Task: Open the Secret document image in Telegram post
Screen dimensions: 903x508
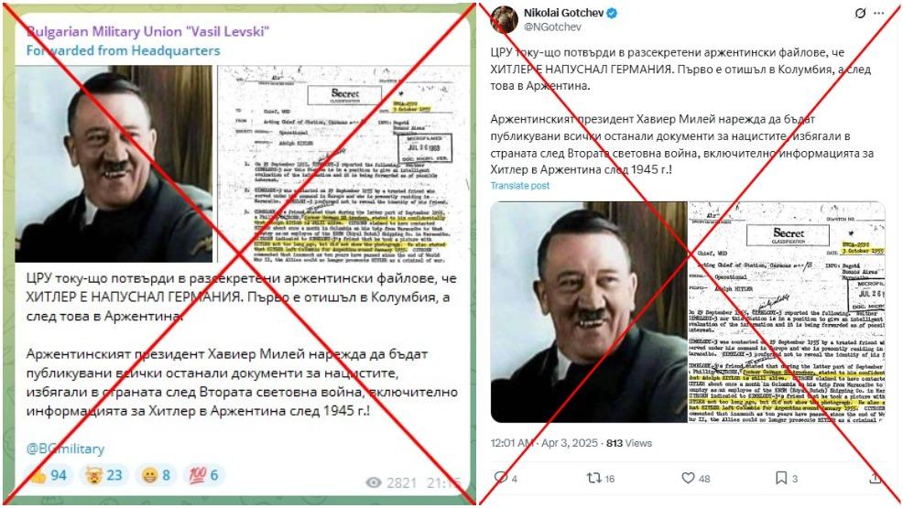Action: coord(343,164)
